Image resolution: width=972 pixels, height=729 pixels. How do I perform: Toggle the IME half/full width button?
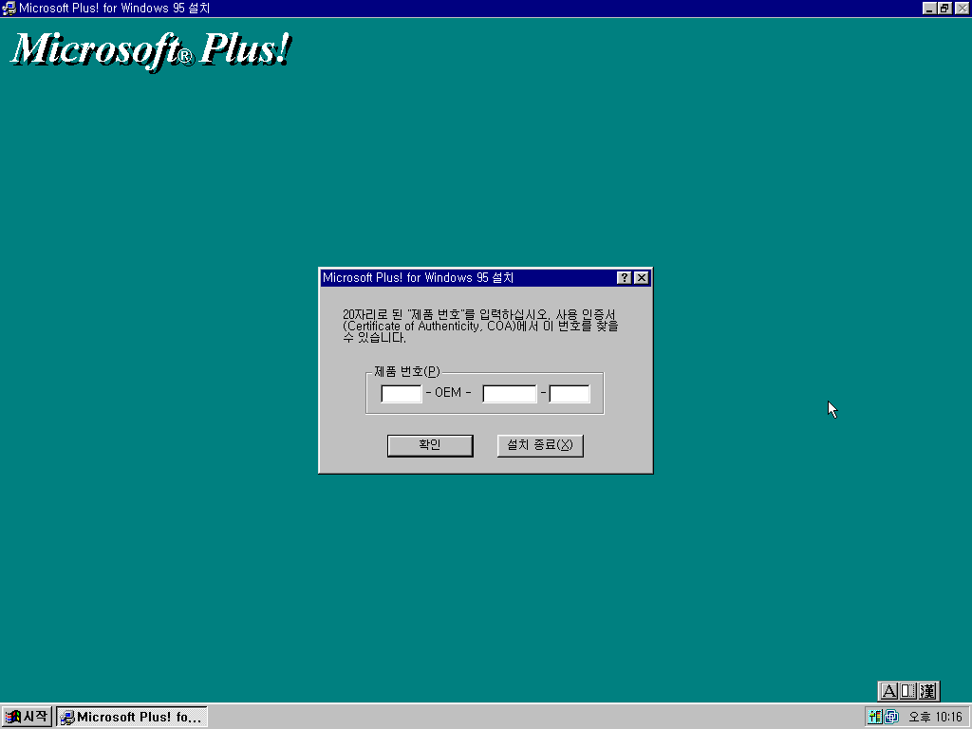908,691
